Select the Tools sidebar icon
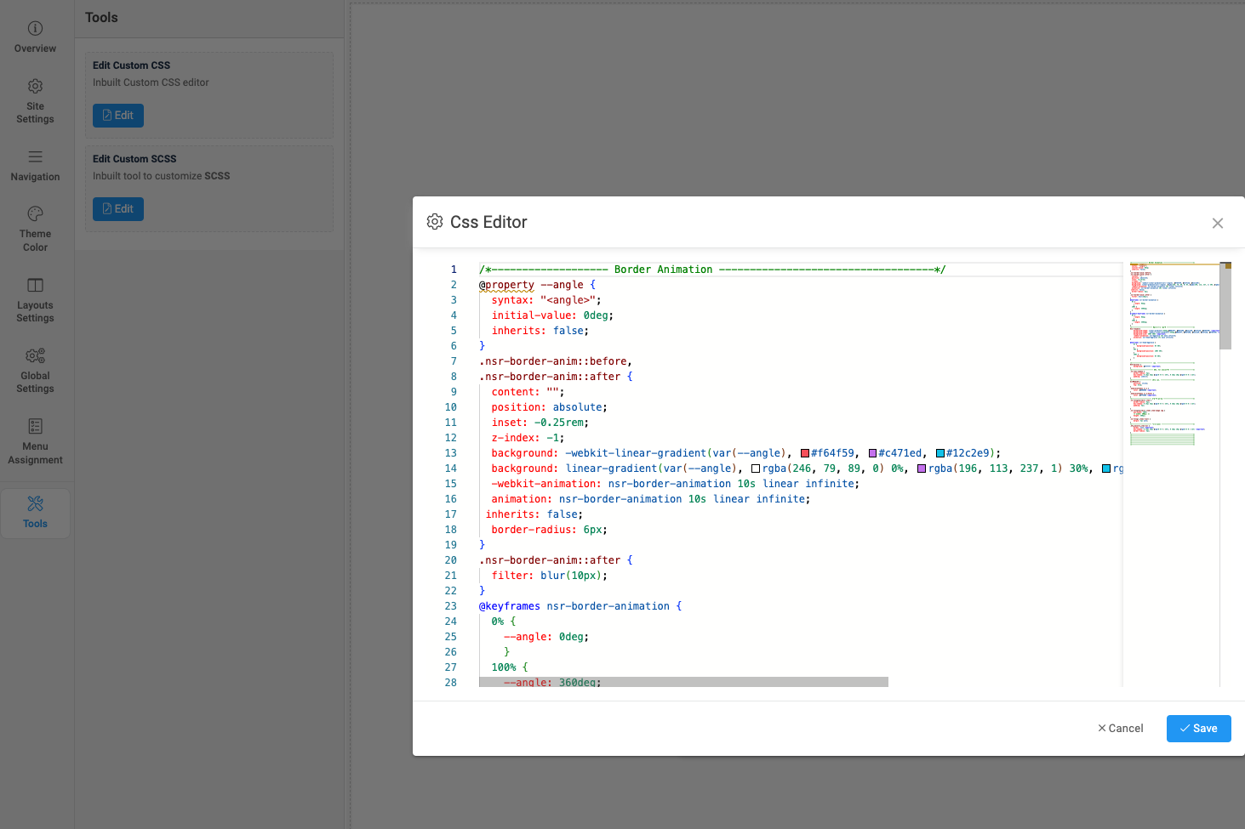The height and width of the screenshot is (829, 1245). (35, 504)
